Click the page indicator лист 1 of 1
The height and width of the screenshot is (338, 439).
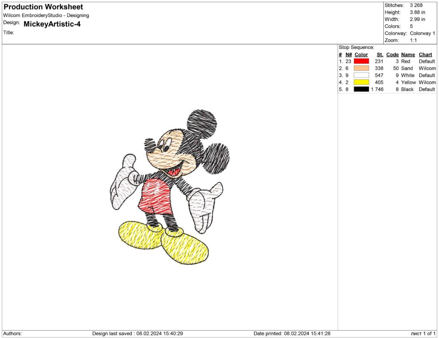(x=423, y=334)
